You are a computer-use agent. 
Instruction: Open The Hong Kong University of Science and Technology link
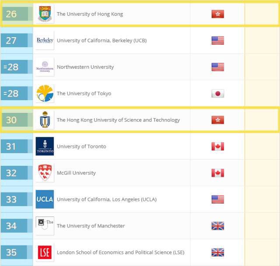point(118,120)
